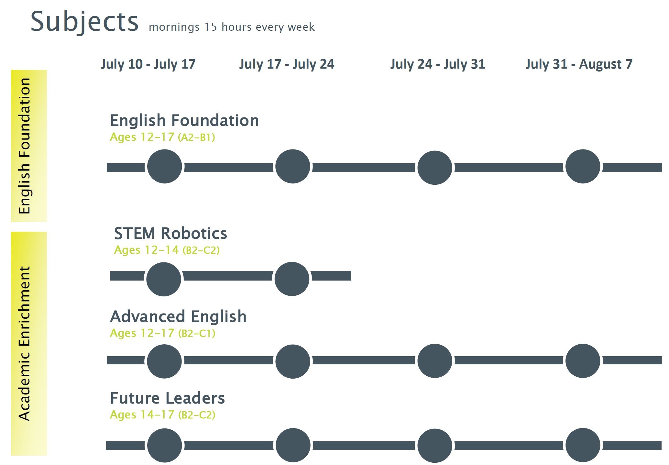The height and width of the screenshot is (465, 669).
Task: Click the Subjects page heading
Action: (84, 22)
